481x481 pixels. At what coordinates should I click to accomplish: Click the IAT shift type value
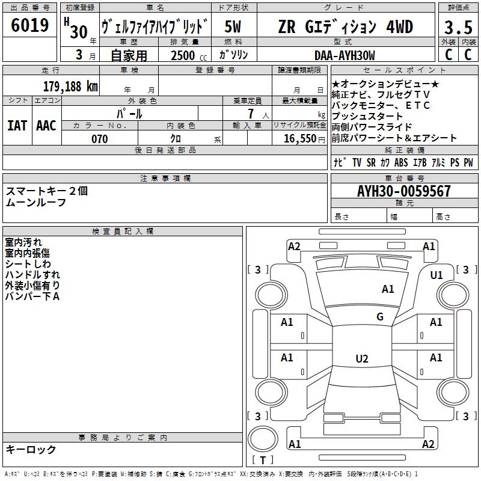coord(17,125)
